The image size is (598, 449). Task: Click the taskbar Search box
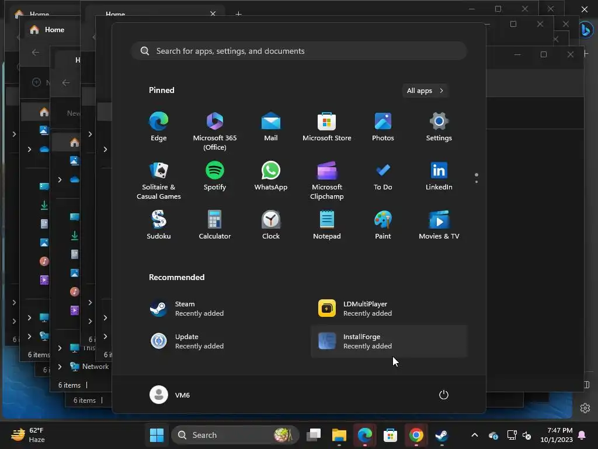[235, 435]
